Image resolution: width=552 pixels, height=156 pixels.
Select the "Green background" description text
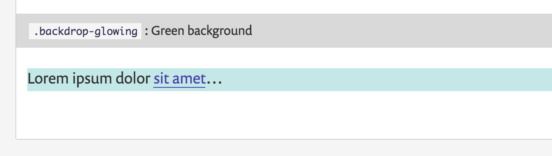tap(201, 31)
